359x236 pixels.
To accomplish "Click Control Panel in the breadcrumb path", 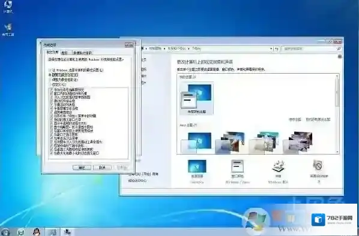I will pyautogui.click(x=155, y=49).
